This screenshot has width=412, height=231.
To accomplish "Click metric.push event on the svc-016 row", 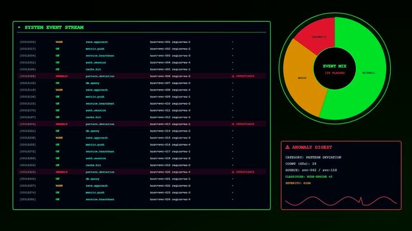I will 95,144.
